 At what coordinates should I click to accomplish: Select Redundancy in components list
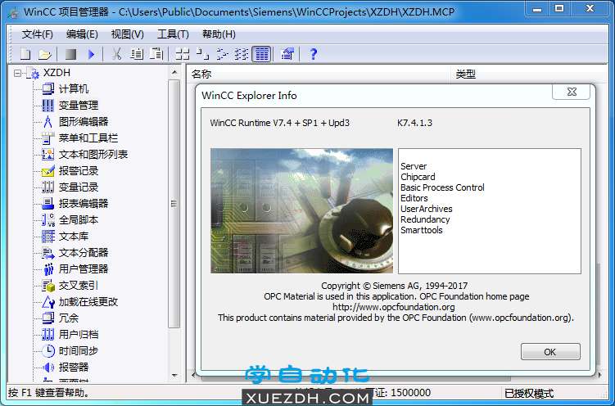click(x=425, y=219)
